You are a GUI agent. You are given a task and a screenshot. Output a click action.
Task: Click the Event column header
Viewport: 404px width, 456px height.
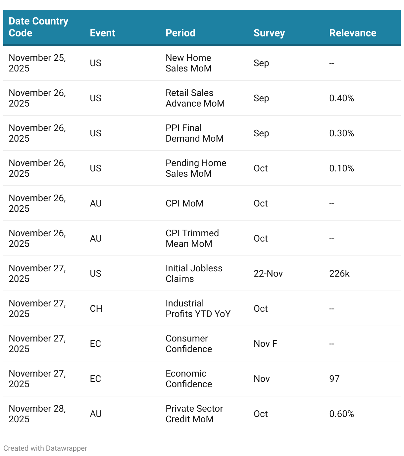pyautogui.click(x=102, y=33)
